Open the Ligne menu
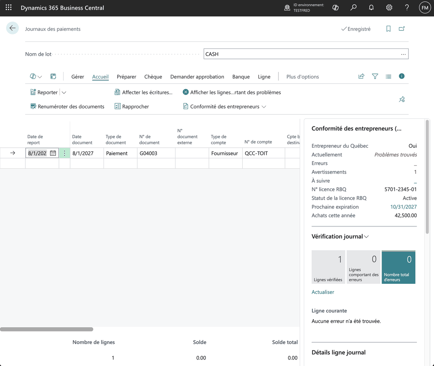Viewport: 434px width, 366px height. click(264, 77)
